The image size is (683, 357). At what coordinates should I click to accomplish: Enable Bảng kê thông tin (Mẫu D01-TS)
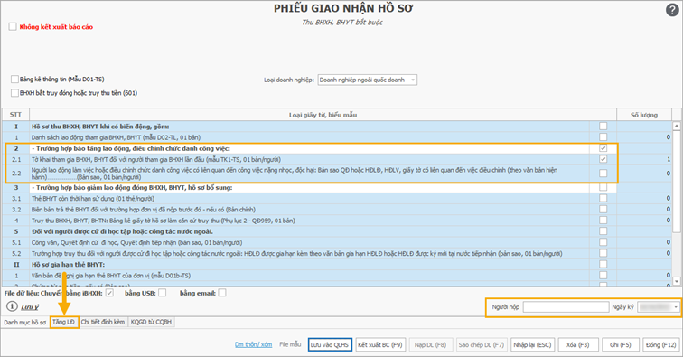coord(14,79)
